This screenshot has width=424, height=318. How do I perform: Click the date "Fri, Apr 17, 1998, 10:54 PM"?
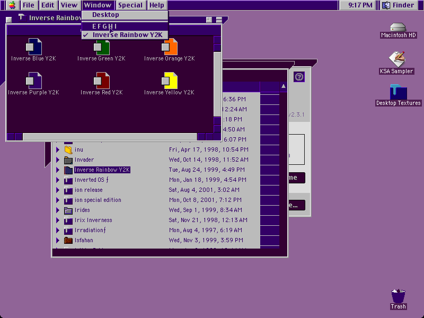click(208, 149)
